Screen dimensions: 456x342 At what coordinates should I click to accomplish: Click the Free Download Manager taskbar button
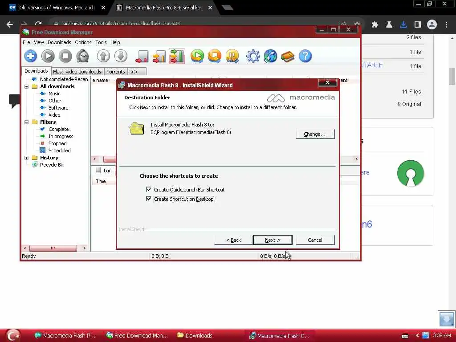[137, 336]
